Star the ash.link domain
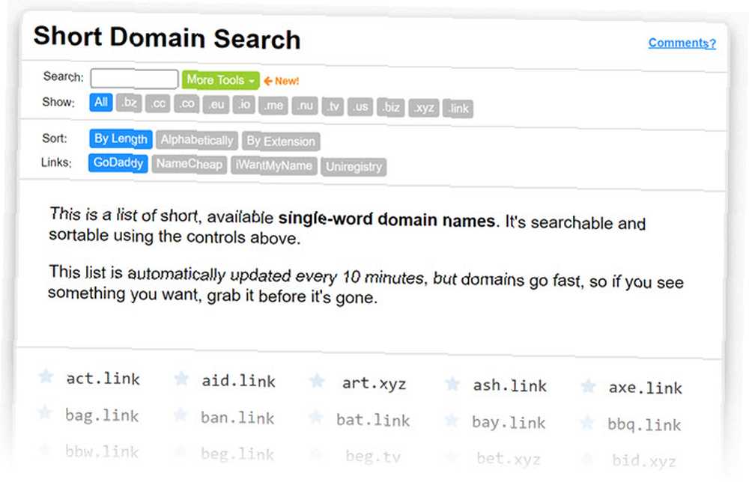Screen dimensions: 749x482 click(452, 383)
